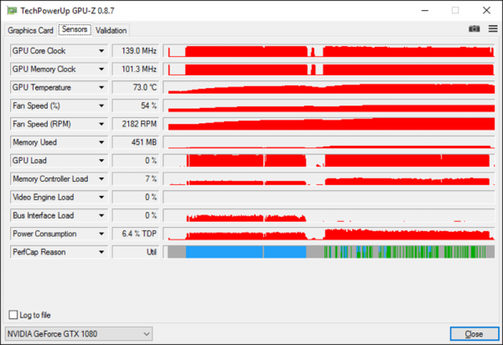Open the Memory Used sensor dropdown

pyautogui.click(x=101, y=142)
